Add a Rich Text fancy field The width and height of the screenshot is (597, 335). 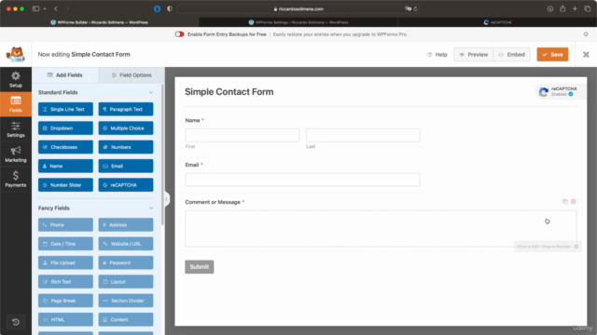tap(65, 282)
